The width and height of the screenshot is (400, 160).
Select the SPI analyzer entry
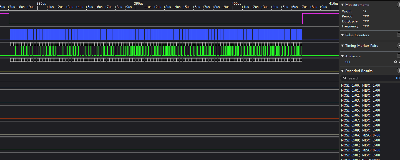coord(348,62)
